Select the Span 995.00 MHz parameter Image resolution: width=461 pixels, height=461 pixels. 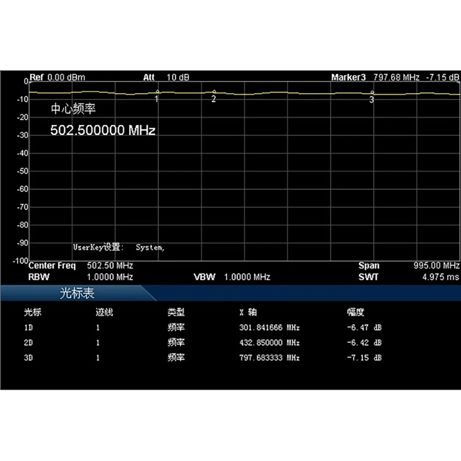[408, 266]
